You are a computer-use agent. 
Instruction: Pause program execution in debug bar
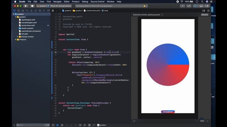tap(62, 125)
